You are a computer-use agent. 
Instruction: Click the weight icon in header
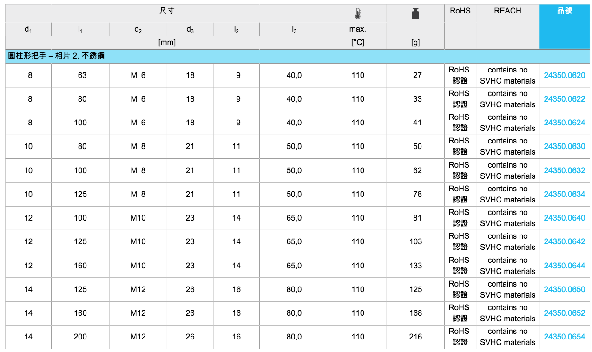415,13
